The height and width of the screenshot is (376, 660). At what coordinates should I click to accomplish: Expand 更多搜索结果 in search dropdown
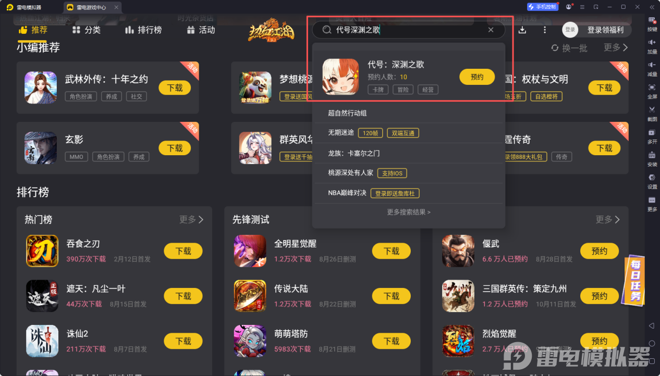(x=409, y=212)
